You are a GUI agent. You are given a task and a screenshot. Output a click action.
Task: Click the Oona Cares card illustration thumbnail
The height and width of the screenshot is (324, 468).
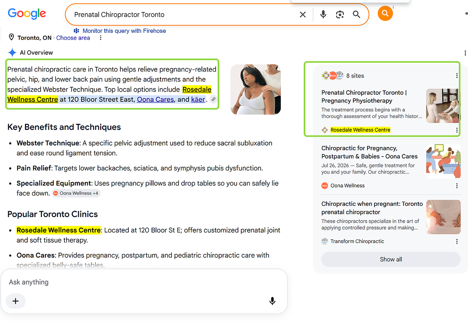tap(443, 161)
